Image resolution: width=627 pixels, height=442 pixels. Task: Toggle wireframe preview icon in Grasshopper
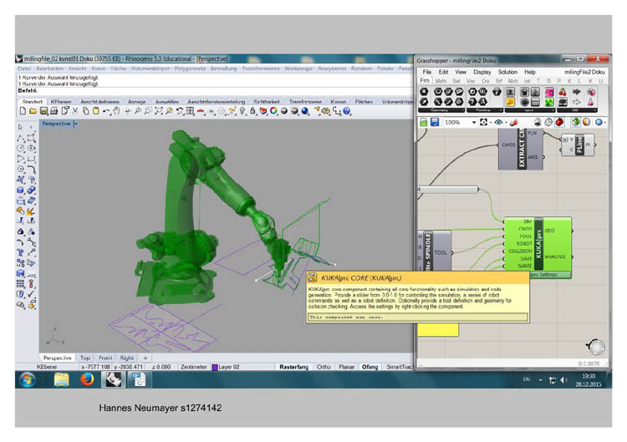(548, 122)
